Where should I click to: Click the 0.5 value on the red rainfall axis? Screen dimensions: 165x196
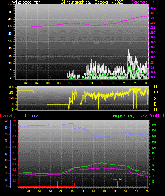(x=15, y=159)
